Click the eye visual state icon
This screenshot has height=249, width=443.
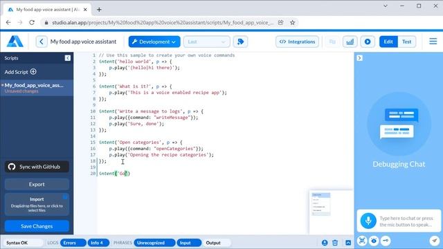pyautogui.click(x=374, y=241)
